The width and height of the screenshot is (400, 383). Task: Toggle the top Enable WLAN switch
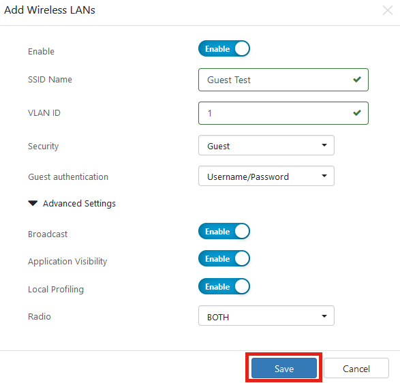coord(224,48)
